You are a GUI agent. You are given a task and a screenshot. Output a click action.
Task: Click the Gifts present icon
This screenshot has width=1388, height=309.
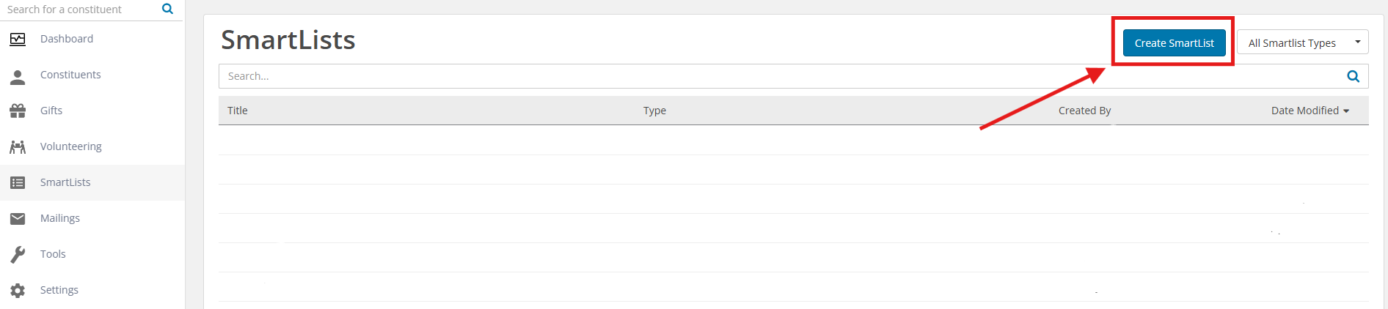tap(18, 111)
